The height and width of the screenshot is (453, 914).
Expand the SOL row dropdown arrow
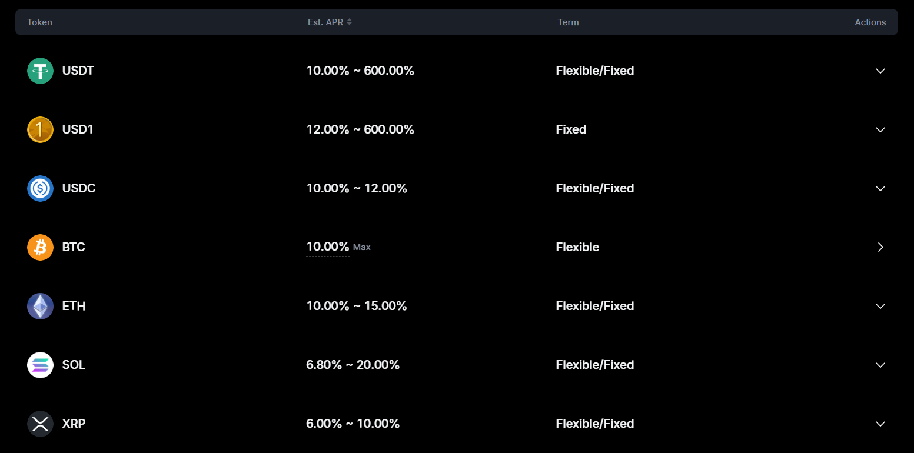(880, 365)
